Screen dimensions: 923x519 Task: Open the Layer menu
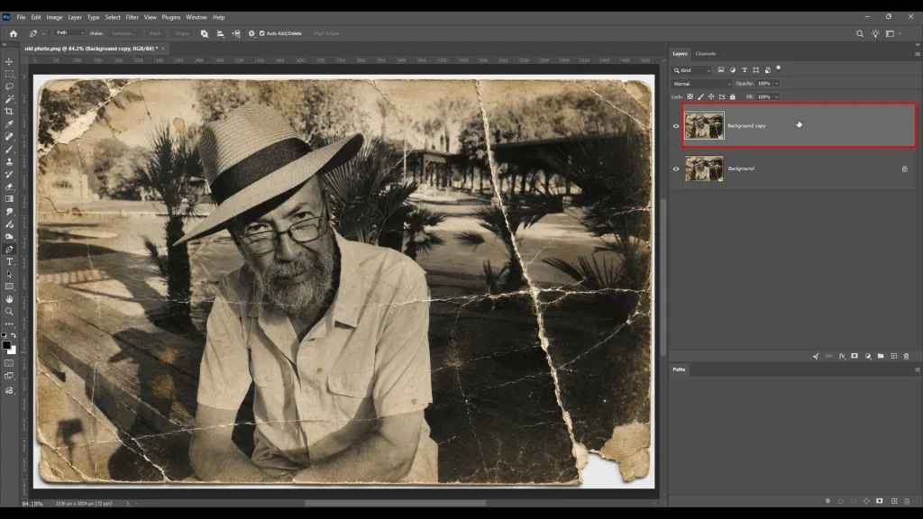click(75, 17)
